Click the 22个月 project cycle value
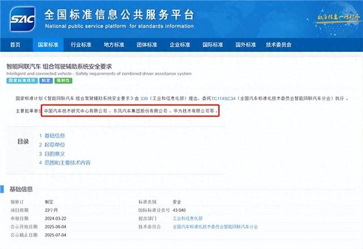 (x=52, y=210)
